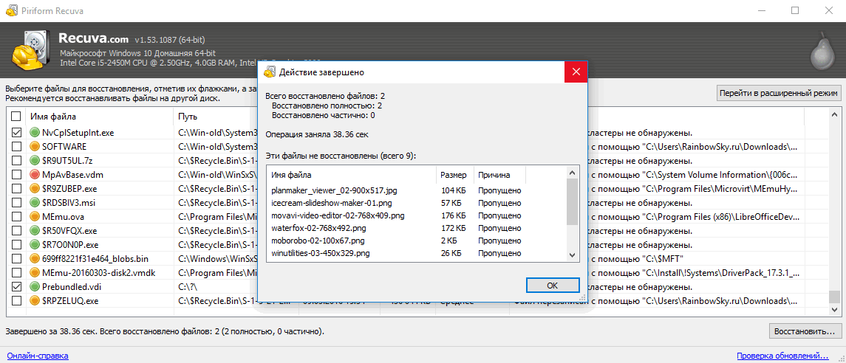Click the dialog list scrollbar up arrow
This screenshot has height=363, width=846.
click(572, 173)
